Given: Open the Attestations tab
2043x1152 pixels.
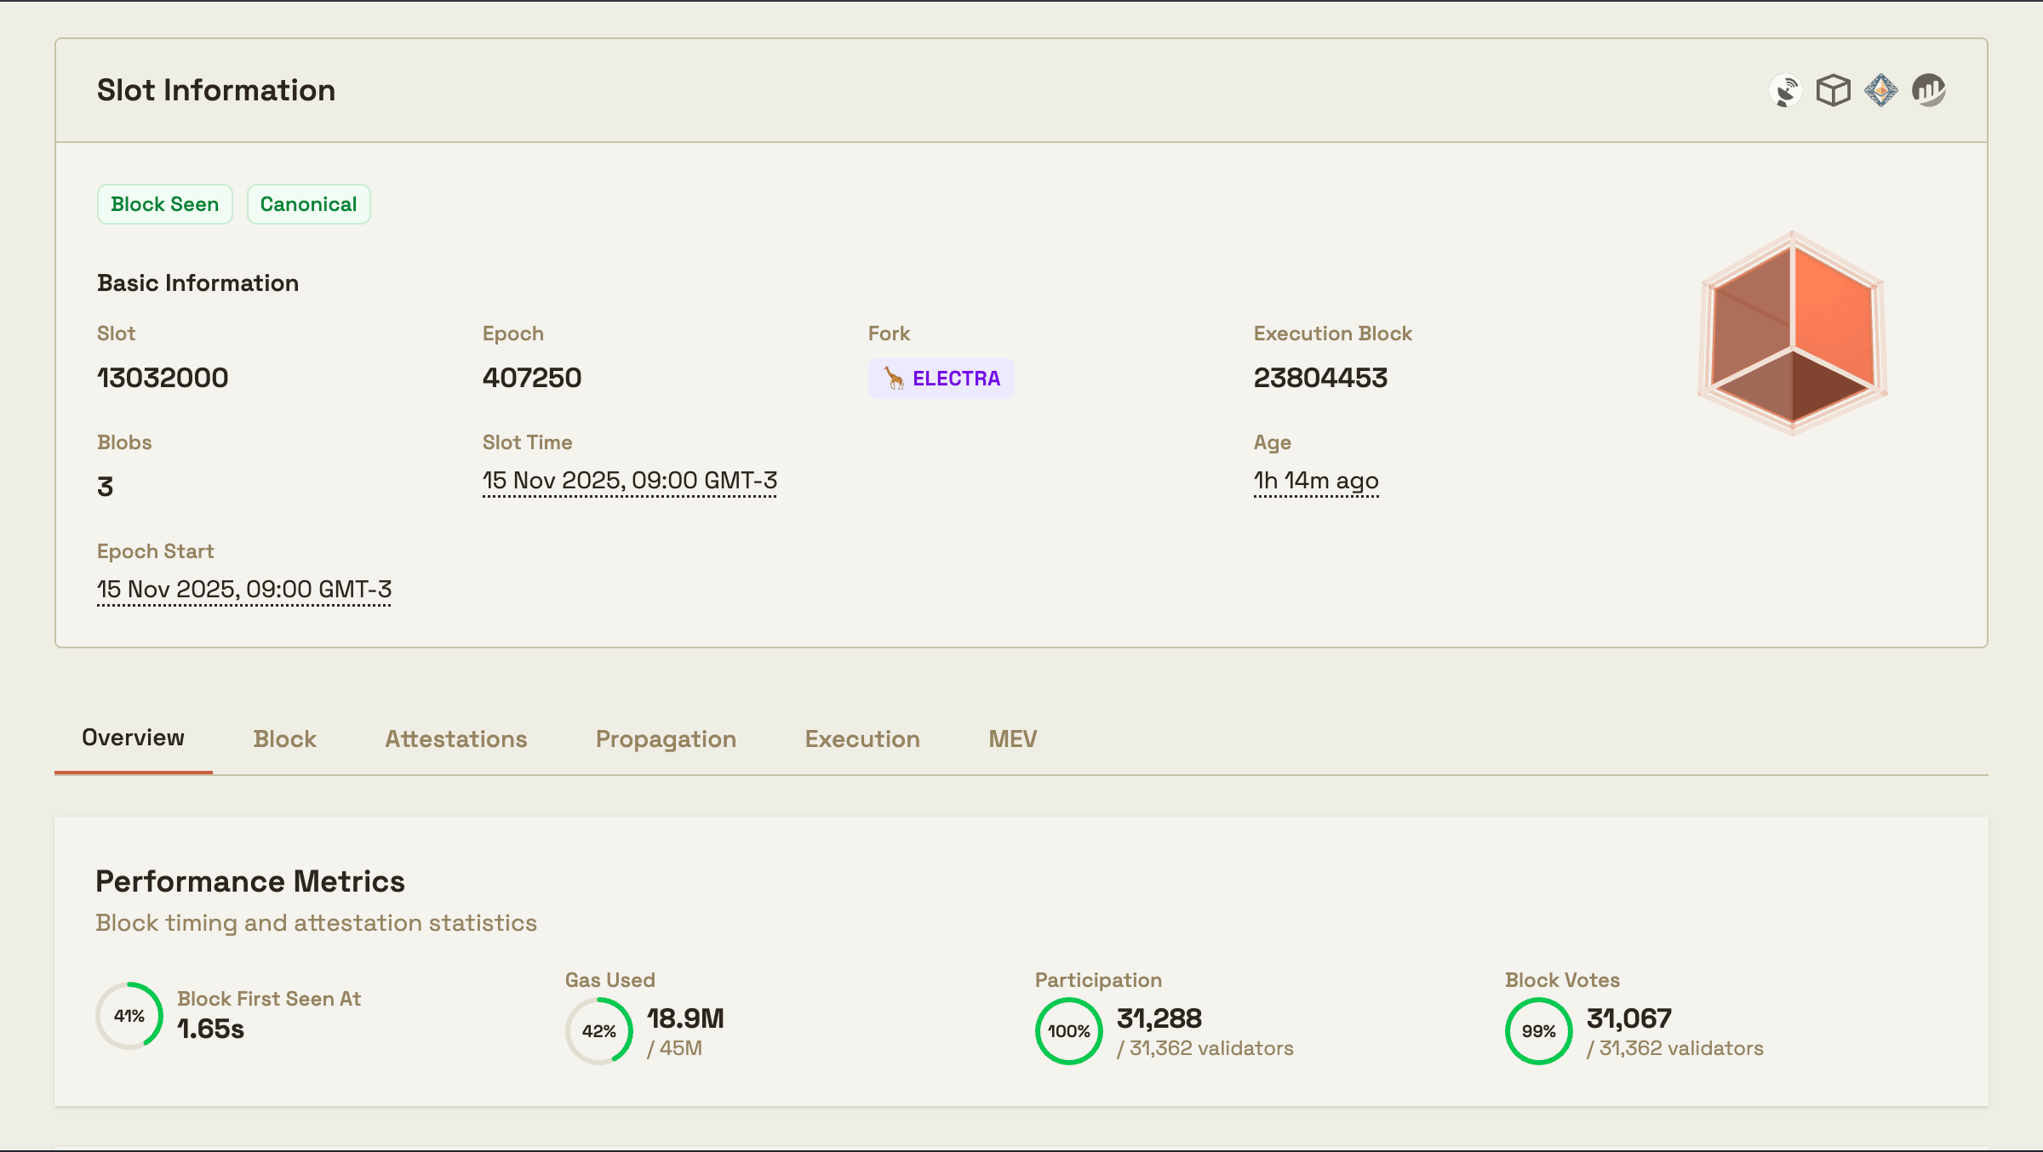Looking at the screenshot, I should tap(455, 739).
